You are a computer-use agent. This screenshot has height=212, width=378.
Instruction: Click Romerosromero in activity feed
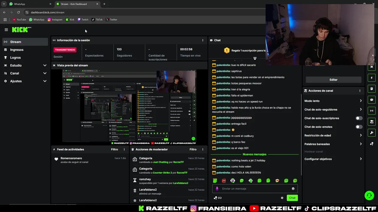[x=71, y=158]
